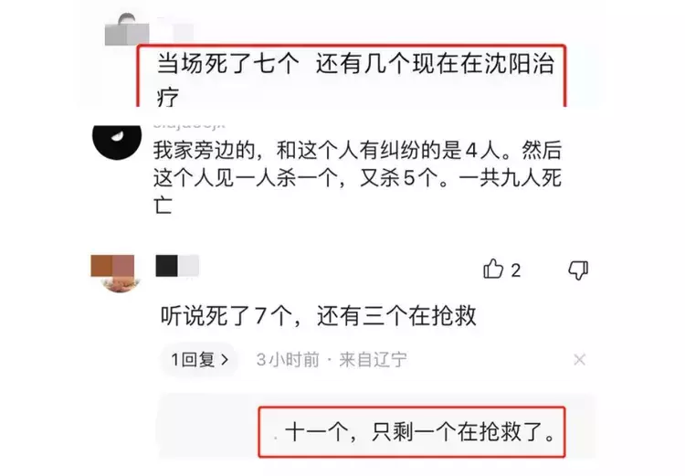Open the blurred username beside brown avatar

coord(177,266)
